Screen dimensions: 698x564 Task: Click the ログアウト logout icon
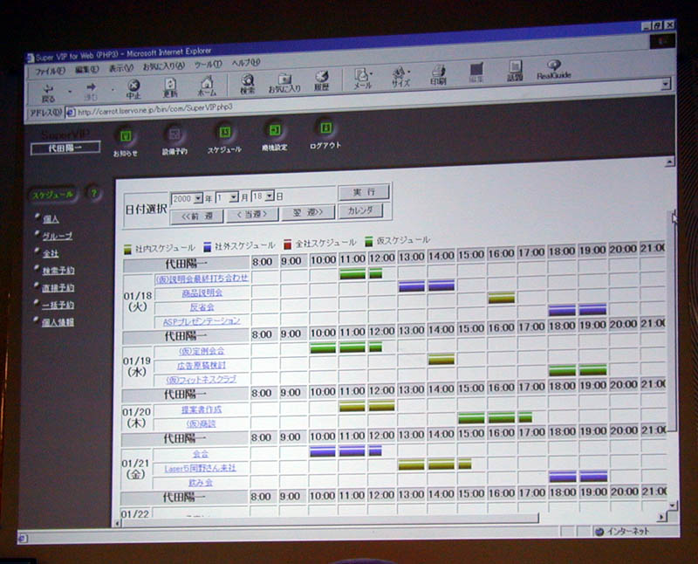tap(325, 130)
